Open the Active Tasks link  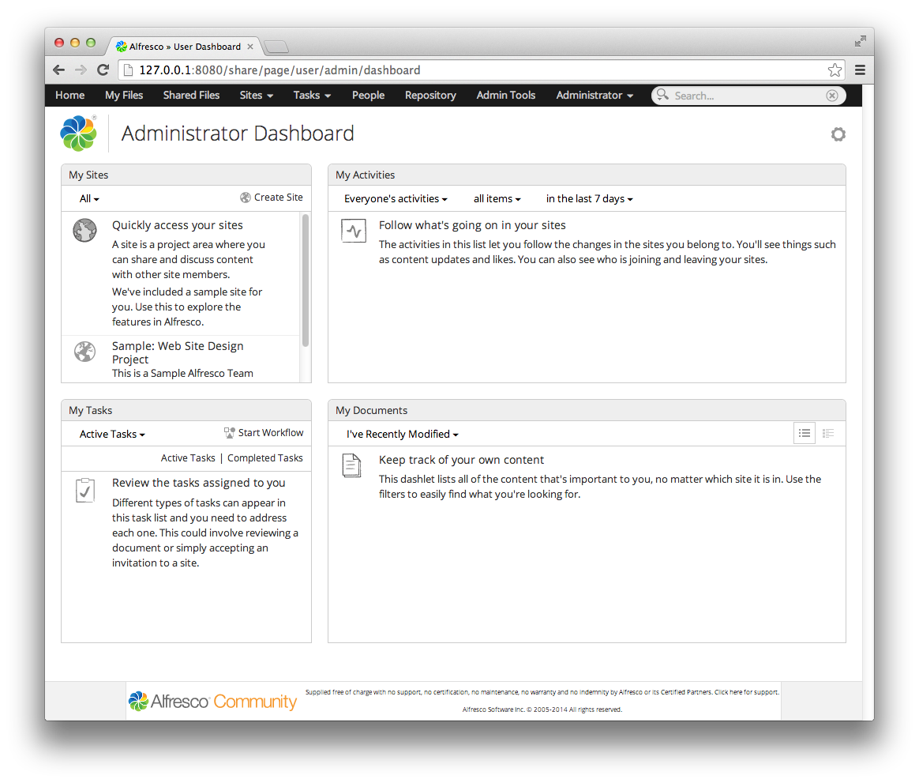188,458
